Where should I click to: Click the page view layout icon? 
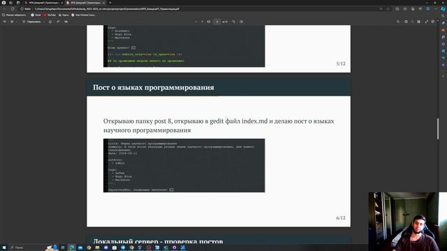click(241, 22)
